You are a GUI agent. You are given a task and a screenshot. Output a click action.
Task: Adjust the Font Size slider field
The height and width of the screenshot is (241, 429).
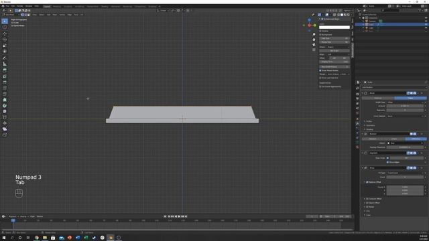(334, 39)
